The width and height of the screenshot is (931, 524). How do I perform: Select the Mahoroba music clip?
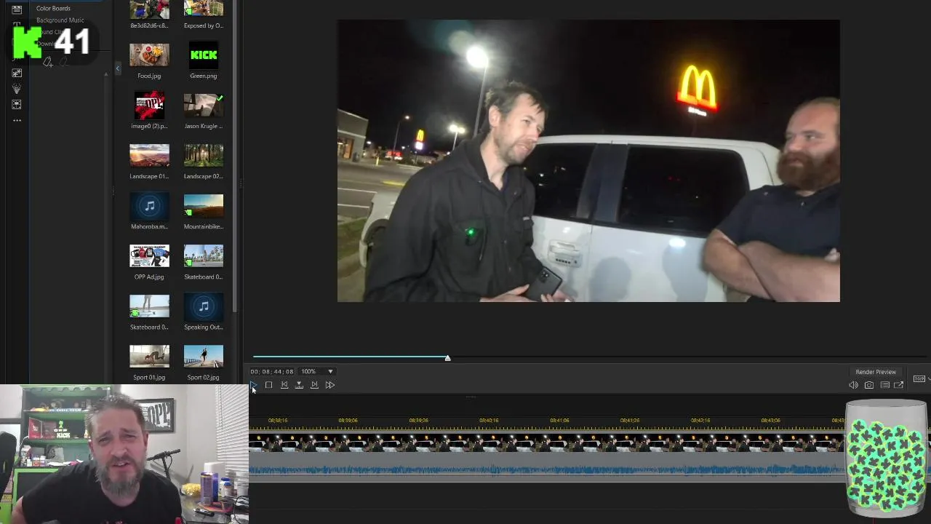click(149, 207)
